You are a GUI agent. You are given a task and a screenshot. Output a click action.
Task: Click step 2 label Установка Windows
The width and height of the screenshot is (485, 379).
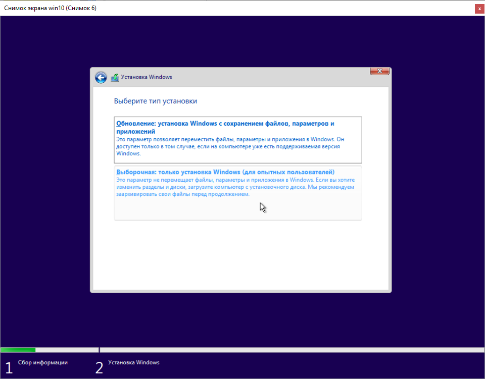coord(133,362)
